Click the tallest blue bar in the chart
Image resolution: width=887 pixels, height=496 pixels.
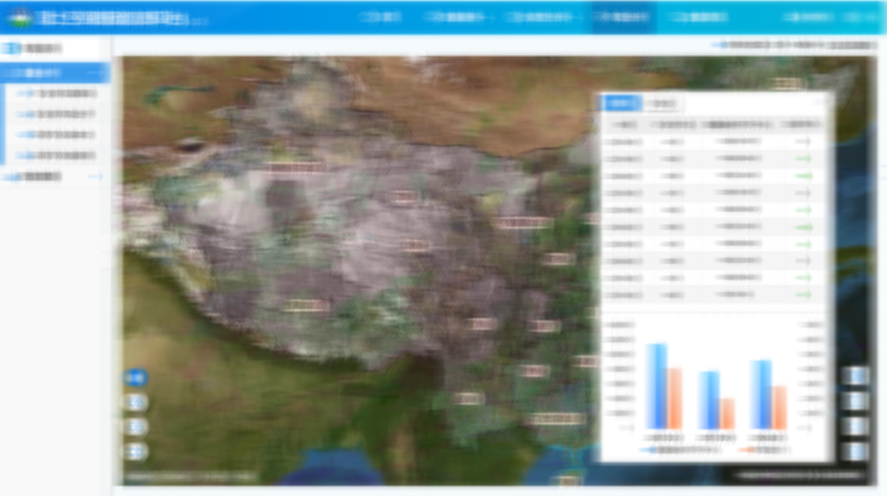pos(656,386)
